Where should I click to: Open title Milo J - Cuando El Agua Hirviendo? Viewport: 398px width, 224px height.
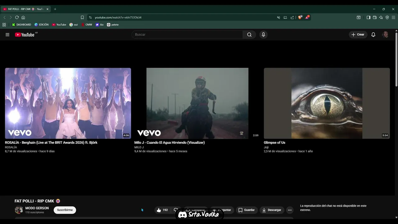point(169,142)
